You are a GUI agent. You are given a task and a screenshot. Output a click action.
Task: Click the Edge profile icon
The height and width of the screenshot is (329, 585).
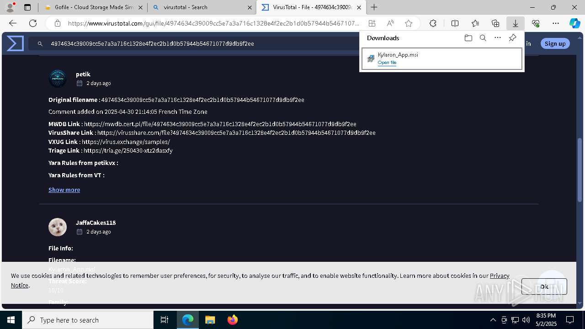click(10, 7)
